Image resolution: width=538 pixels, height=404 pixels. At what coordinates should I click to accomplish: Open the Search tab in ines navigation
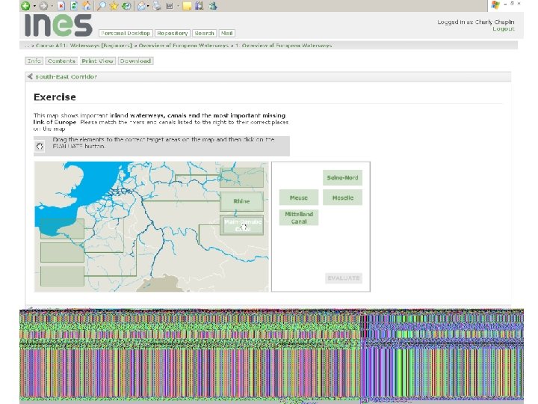[x=204, y=34]
